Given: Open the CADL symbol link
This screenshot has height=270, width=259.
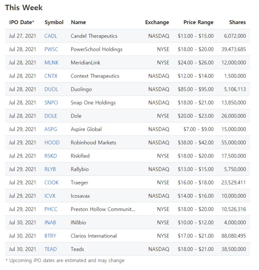Looking at the screenshot, I should click(51, 36).
